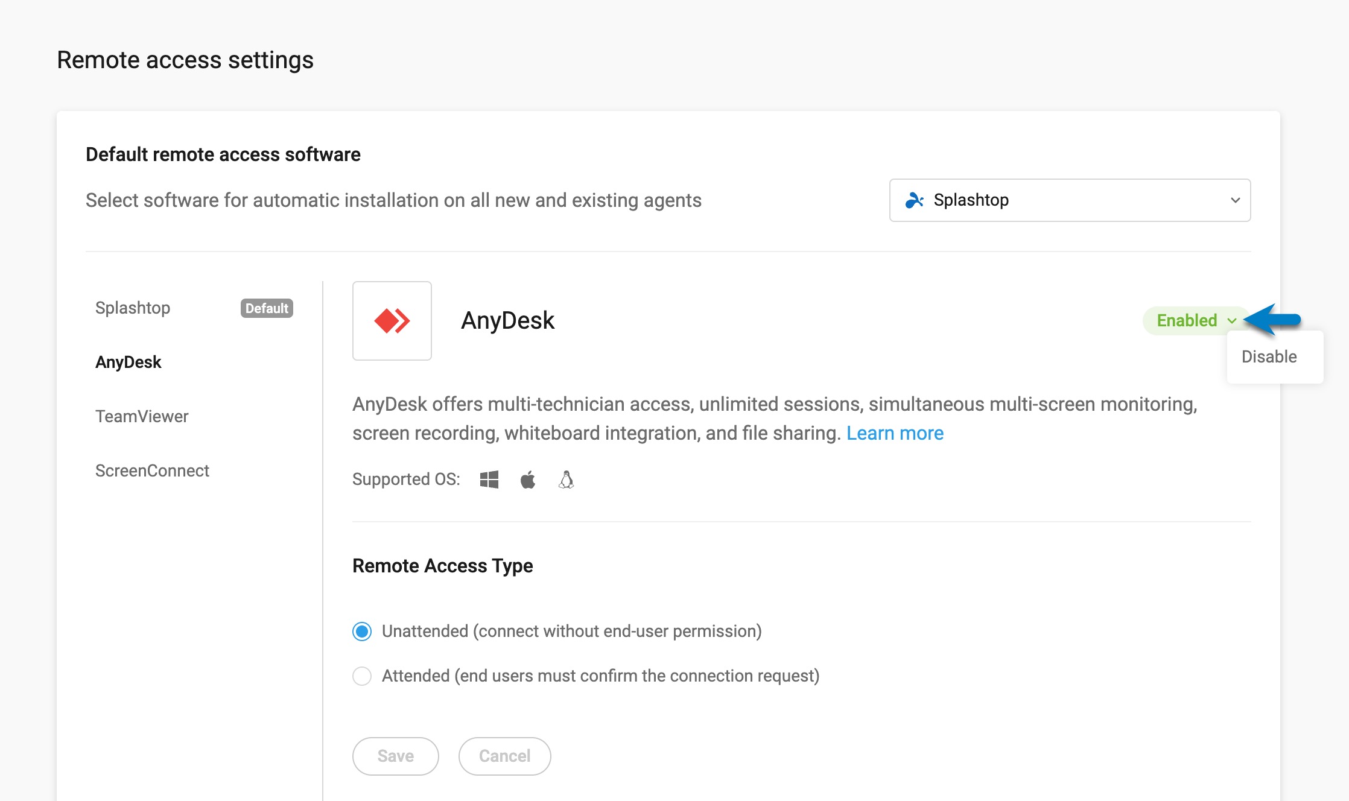Expand the Enabled status dropdown for AnyDesk

coord(1196,320)
